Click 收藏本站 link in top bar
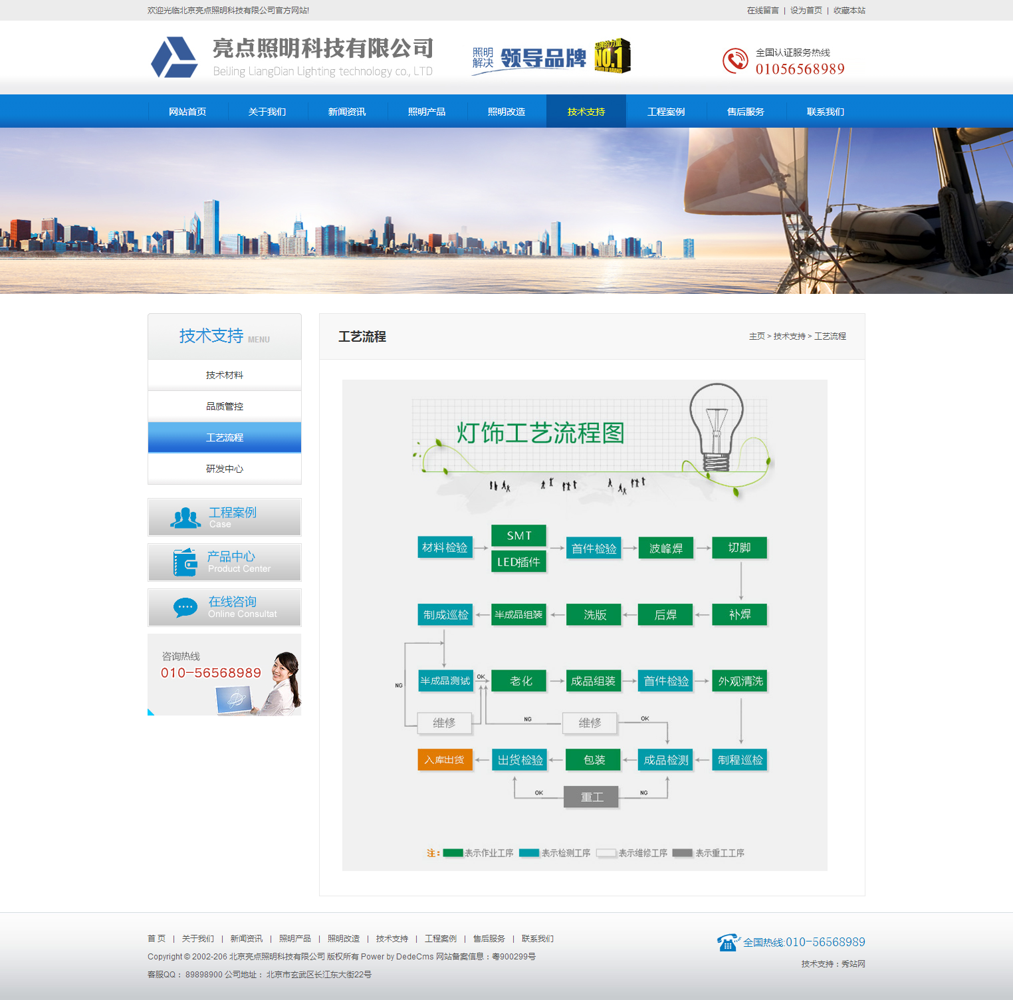1013x1000 pixels. [x=849, y=11]
